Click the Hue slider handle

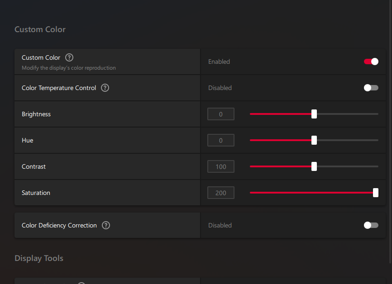[314, 140]
